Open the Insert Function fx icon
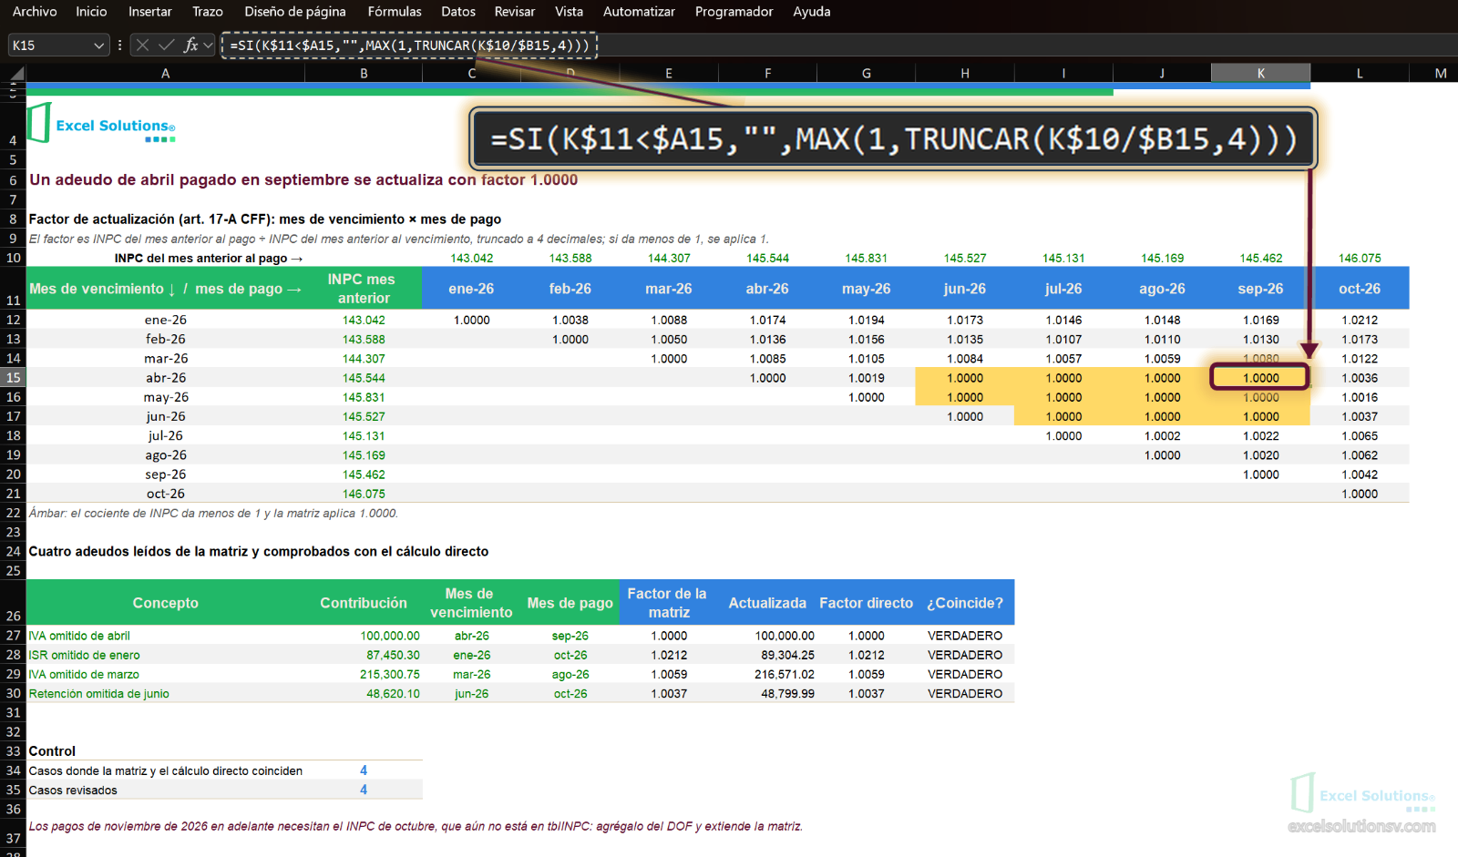Viewport: 1458px width, 857px height. tap(190, 45)
